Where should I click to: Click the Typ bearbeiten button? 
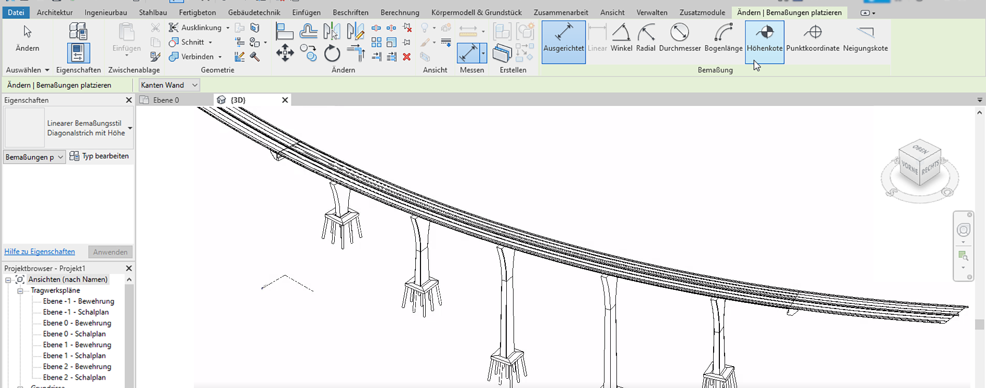click(x=99, y=156)
